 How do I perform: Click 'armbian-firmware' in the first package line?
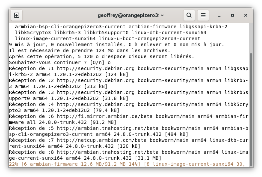pos(153,27)
